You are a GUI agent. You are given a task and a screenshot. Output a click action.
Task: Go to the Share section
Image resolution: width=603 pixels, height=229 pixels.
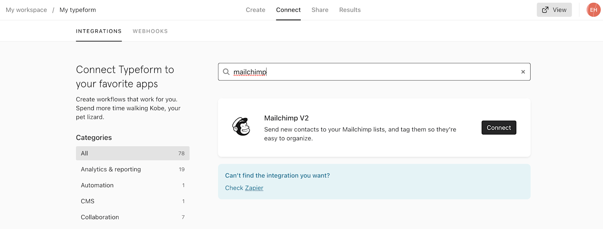click(x=320, y=10)
